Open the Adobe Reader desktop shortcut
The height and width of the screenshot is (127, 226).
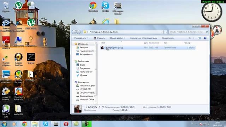tap(6, 42)
